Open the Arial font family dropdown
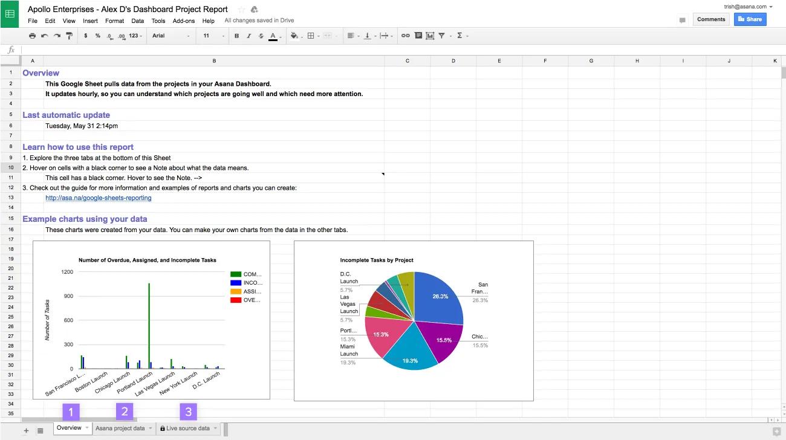This screenshot has height=440, width=786. [x=169, y=36]
